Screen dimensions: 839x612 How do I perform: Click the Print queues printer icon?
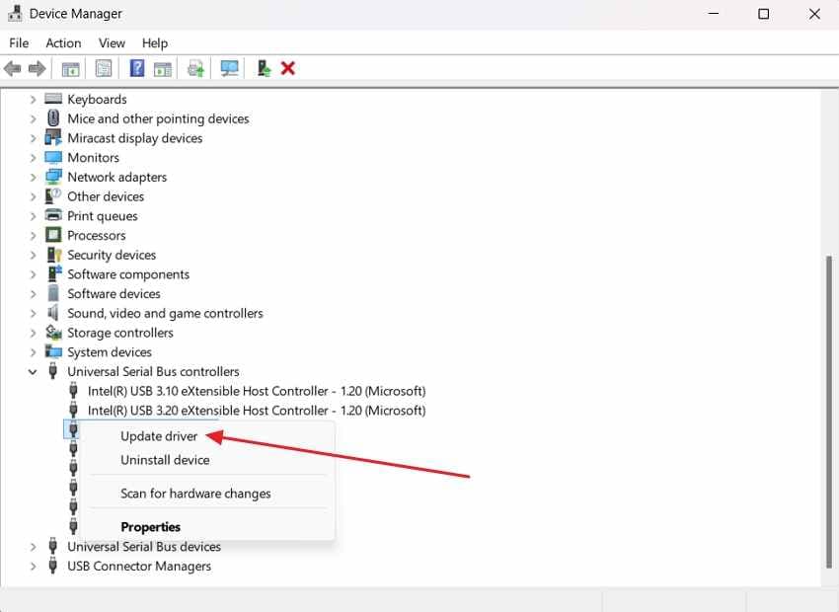click(x=53, y=215)
